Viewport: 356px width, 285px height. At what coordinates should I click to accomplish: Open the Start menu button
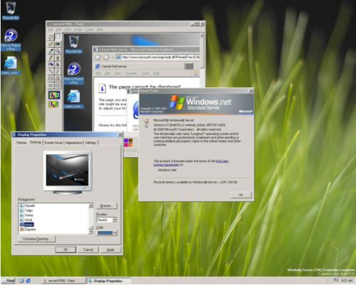(x=8, y=281)
